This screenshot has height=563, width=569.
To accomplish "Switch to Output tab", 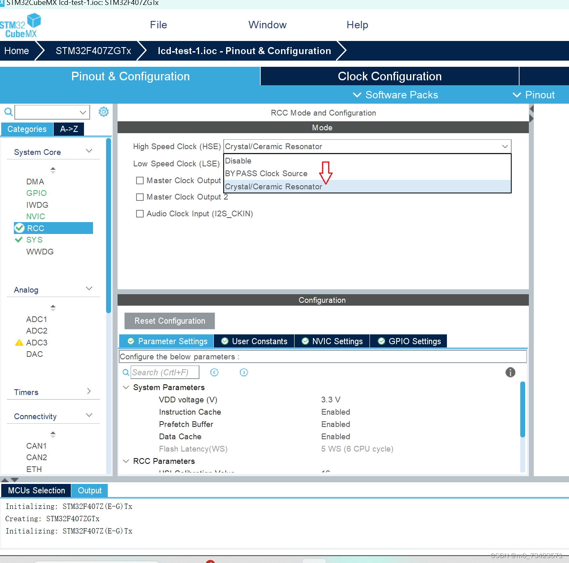I will pyautogui.click(x=90, y=490).
